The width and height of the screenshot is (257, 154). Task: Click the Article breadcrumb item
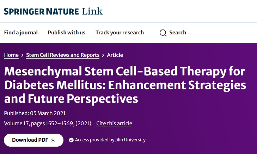pyautogui.click(x=115, y=55)
